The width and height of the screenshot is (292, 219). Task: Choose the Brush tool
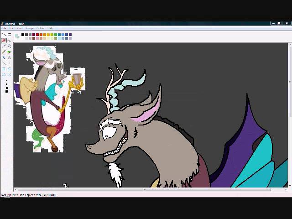point(10,52)
